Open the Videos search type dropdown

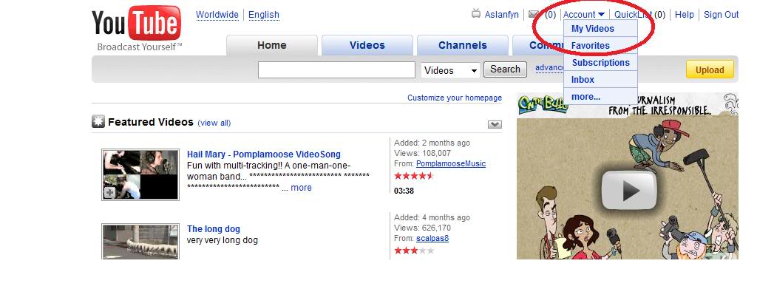450,70
